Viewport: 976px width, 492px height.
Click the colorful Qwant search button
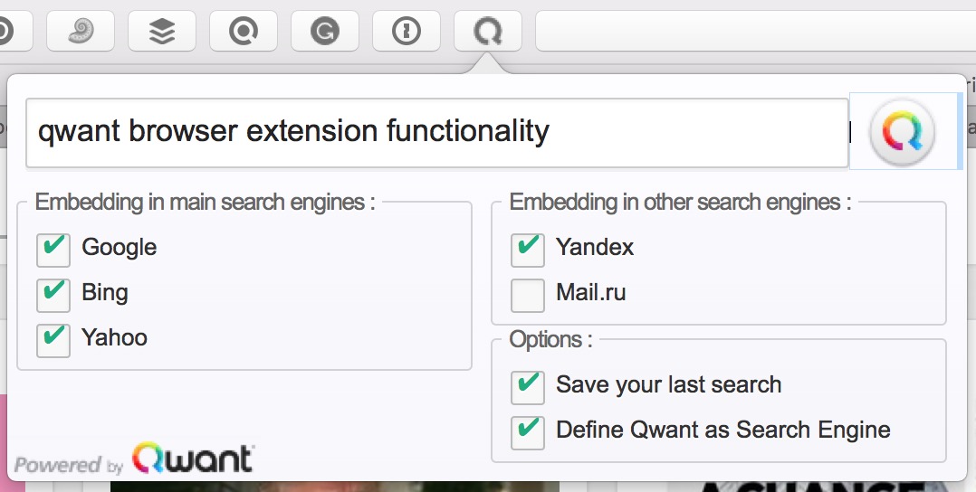pos(902,132)
